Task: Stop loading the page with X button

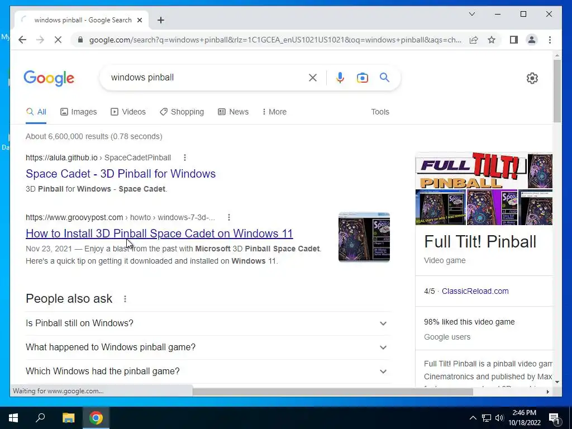Action: [x=58, y=40]
